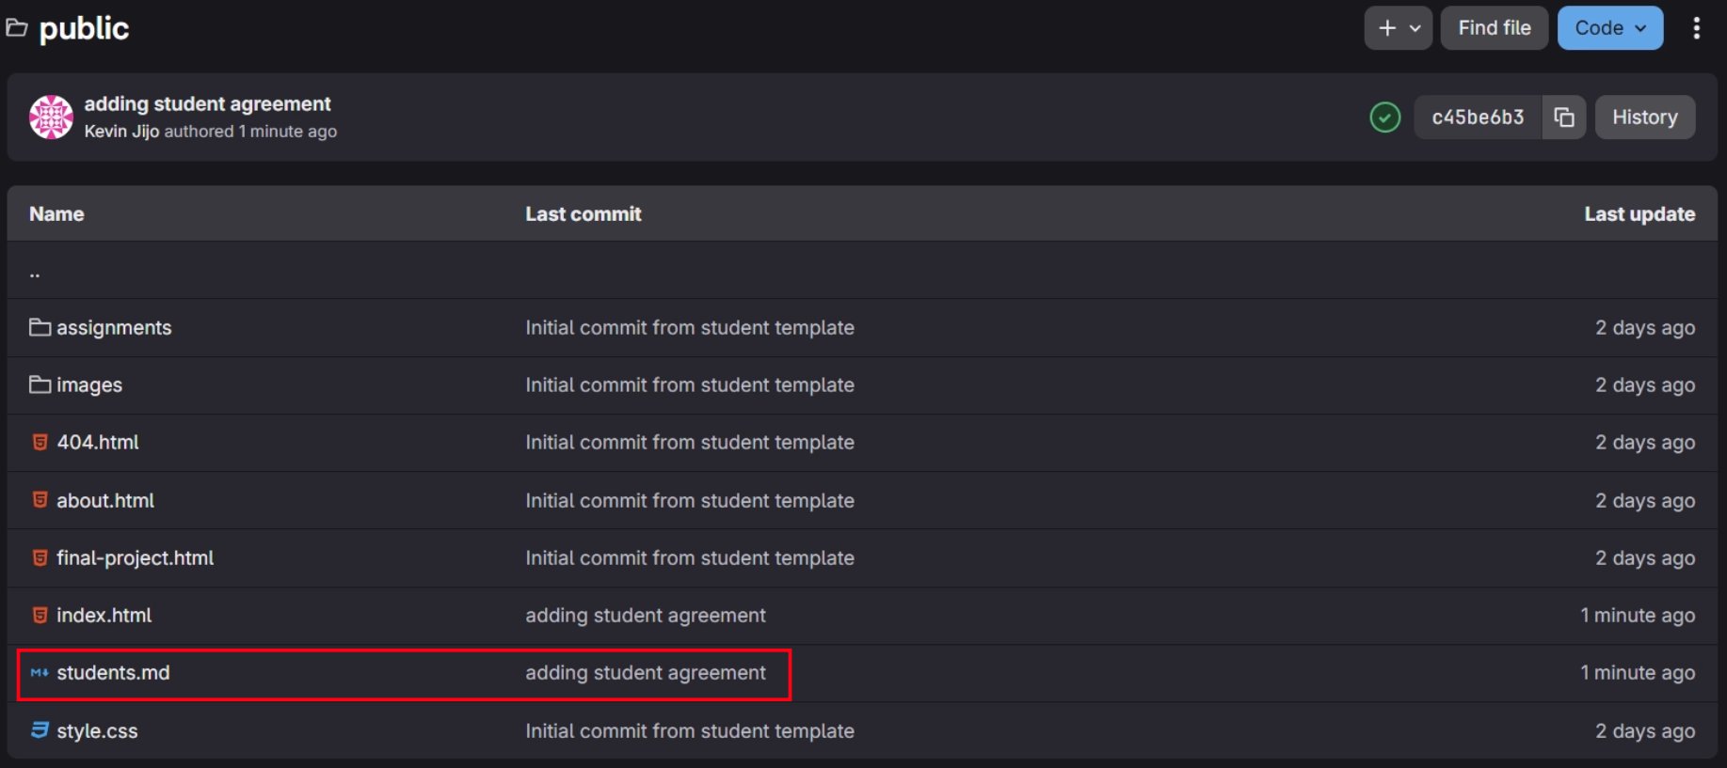
Task: Open the latest commit 'adding student agreement' title
Action: click(208, 103)
